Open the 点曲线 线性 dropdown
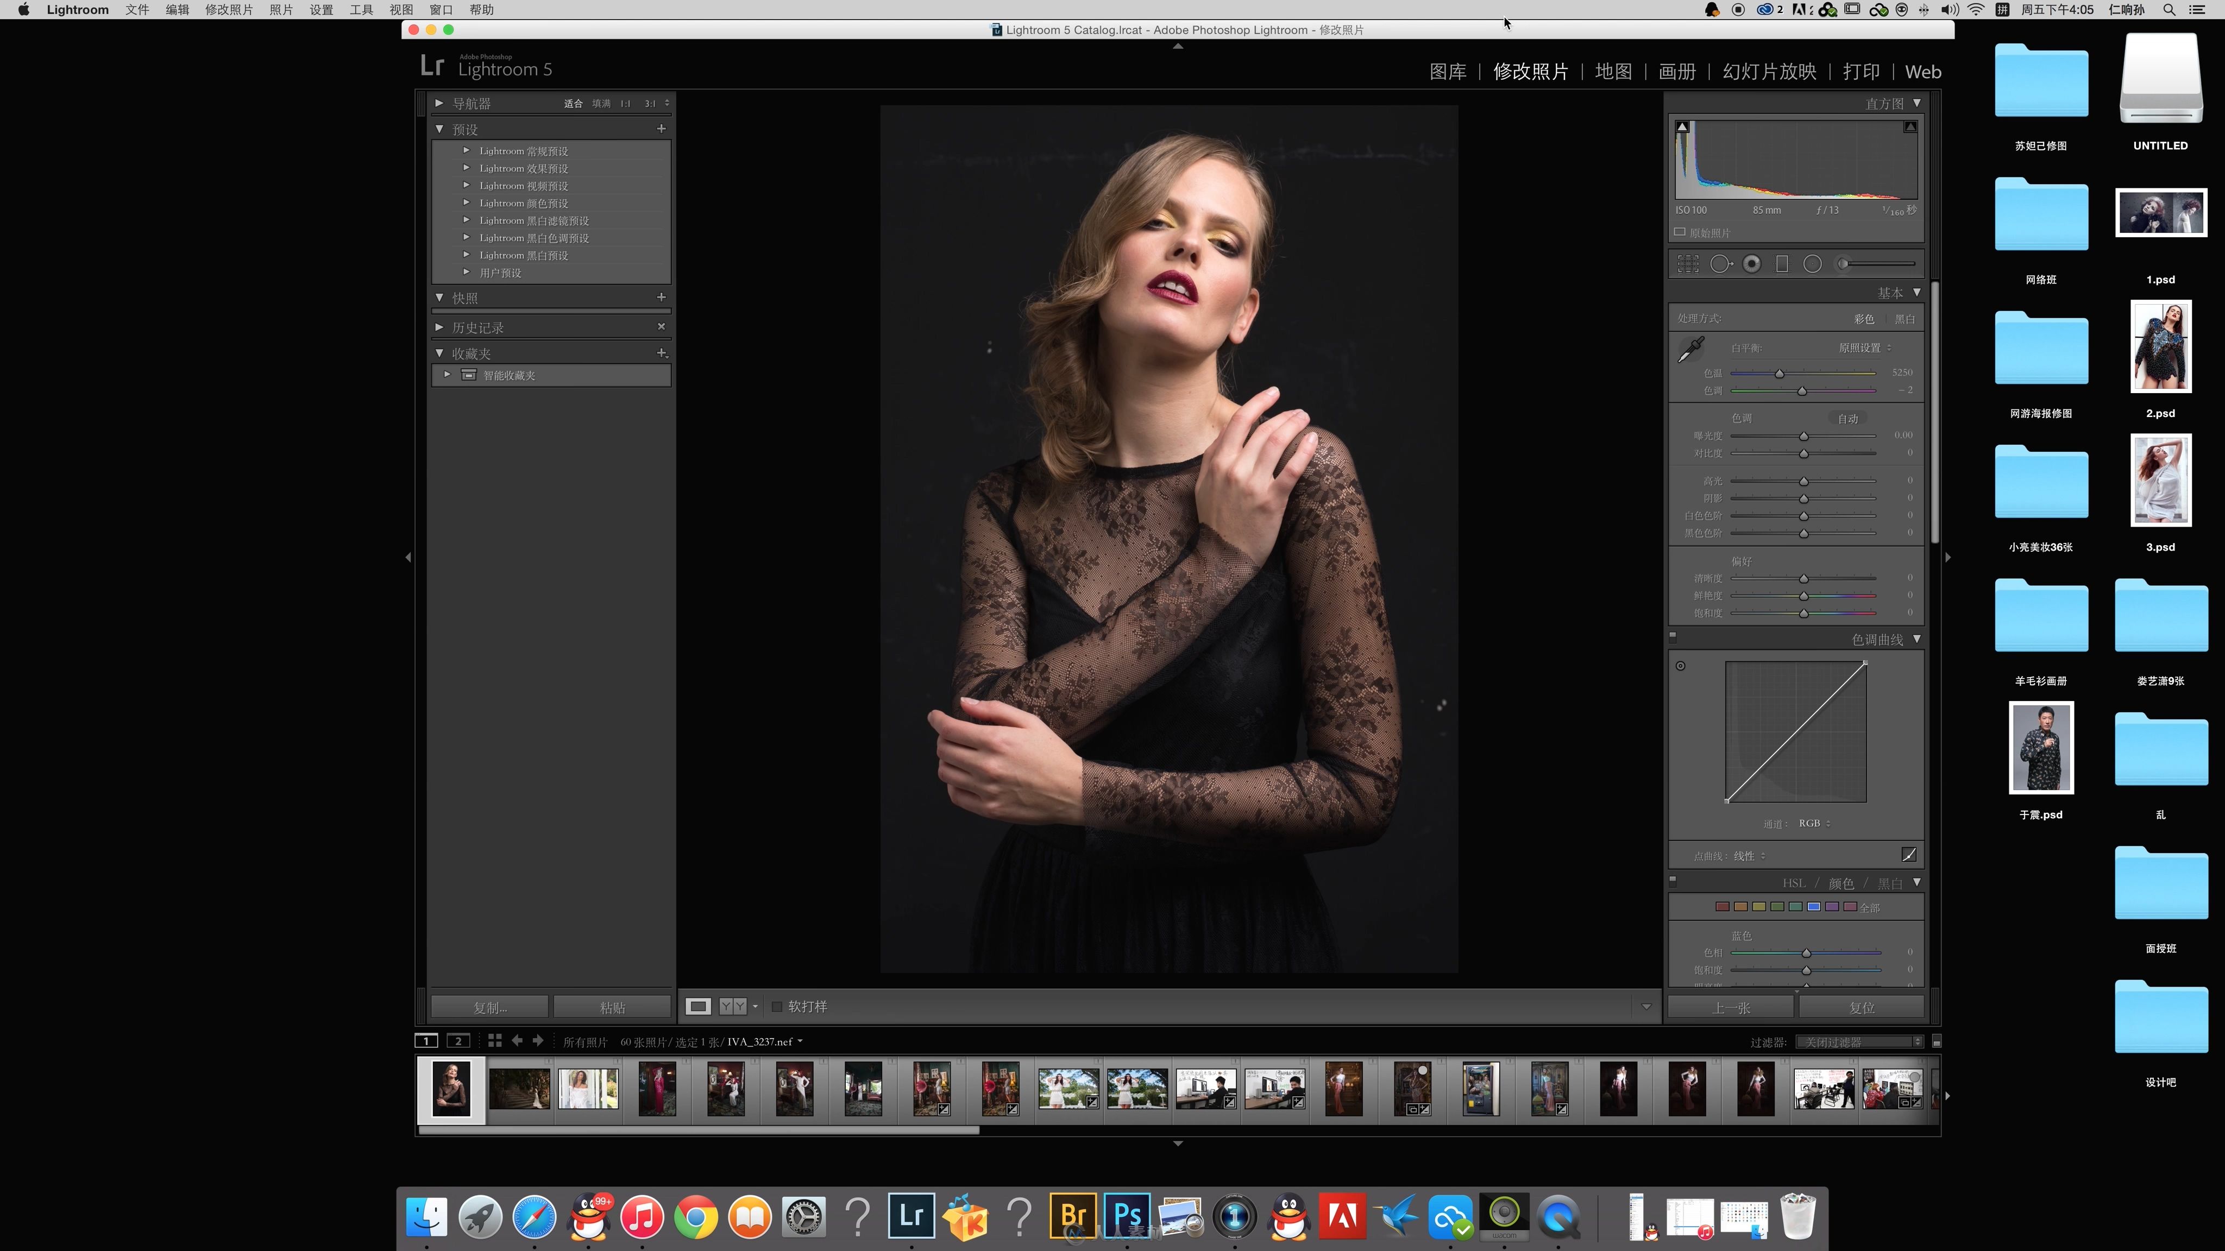 pyautogui.click(x=1749, y=856)
